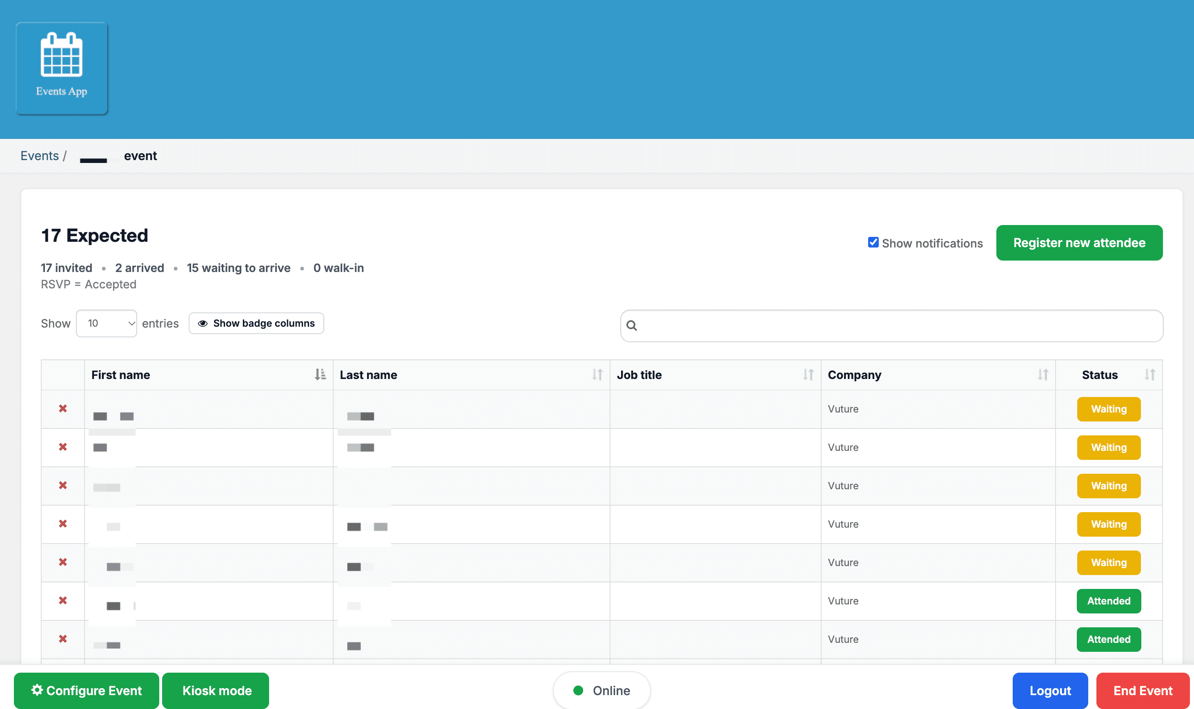Image resolution: width=1194 pixels, height=709 pixels.
Task: Focus the attendee search field
Action: pyautogui.click(x=891, y=326)
